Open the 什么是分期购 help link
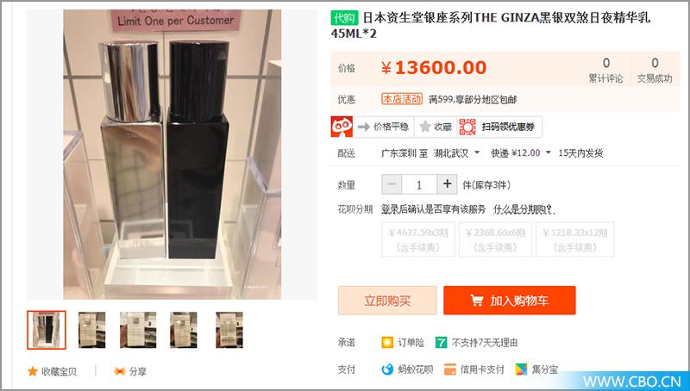 point(524,209)
